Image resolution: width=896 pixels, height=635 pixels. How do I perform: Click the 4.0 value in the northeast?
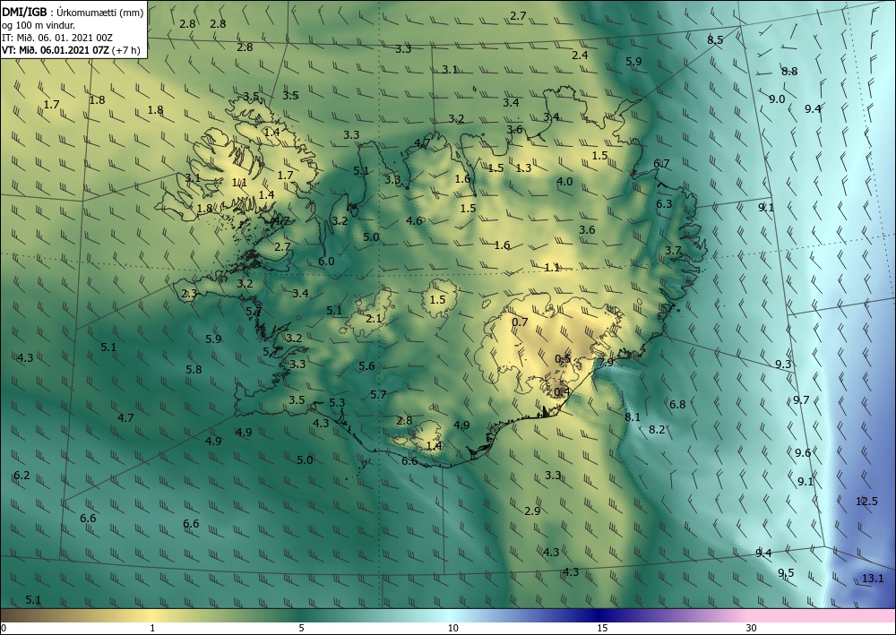564,182
